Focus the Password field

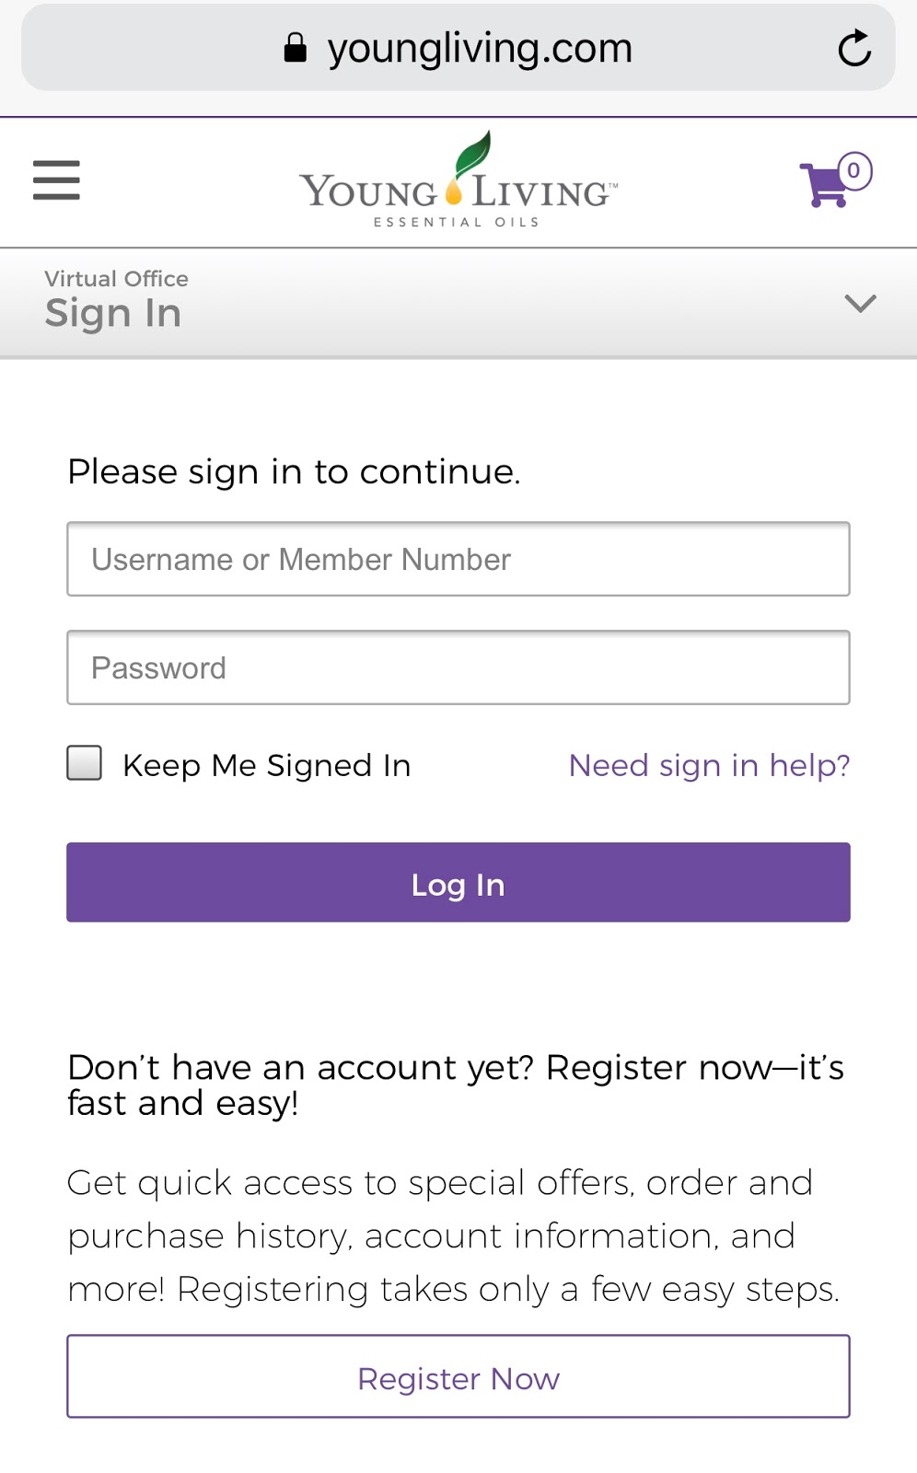pyautogui.click(x=458, y=667)
